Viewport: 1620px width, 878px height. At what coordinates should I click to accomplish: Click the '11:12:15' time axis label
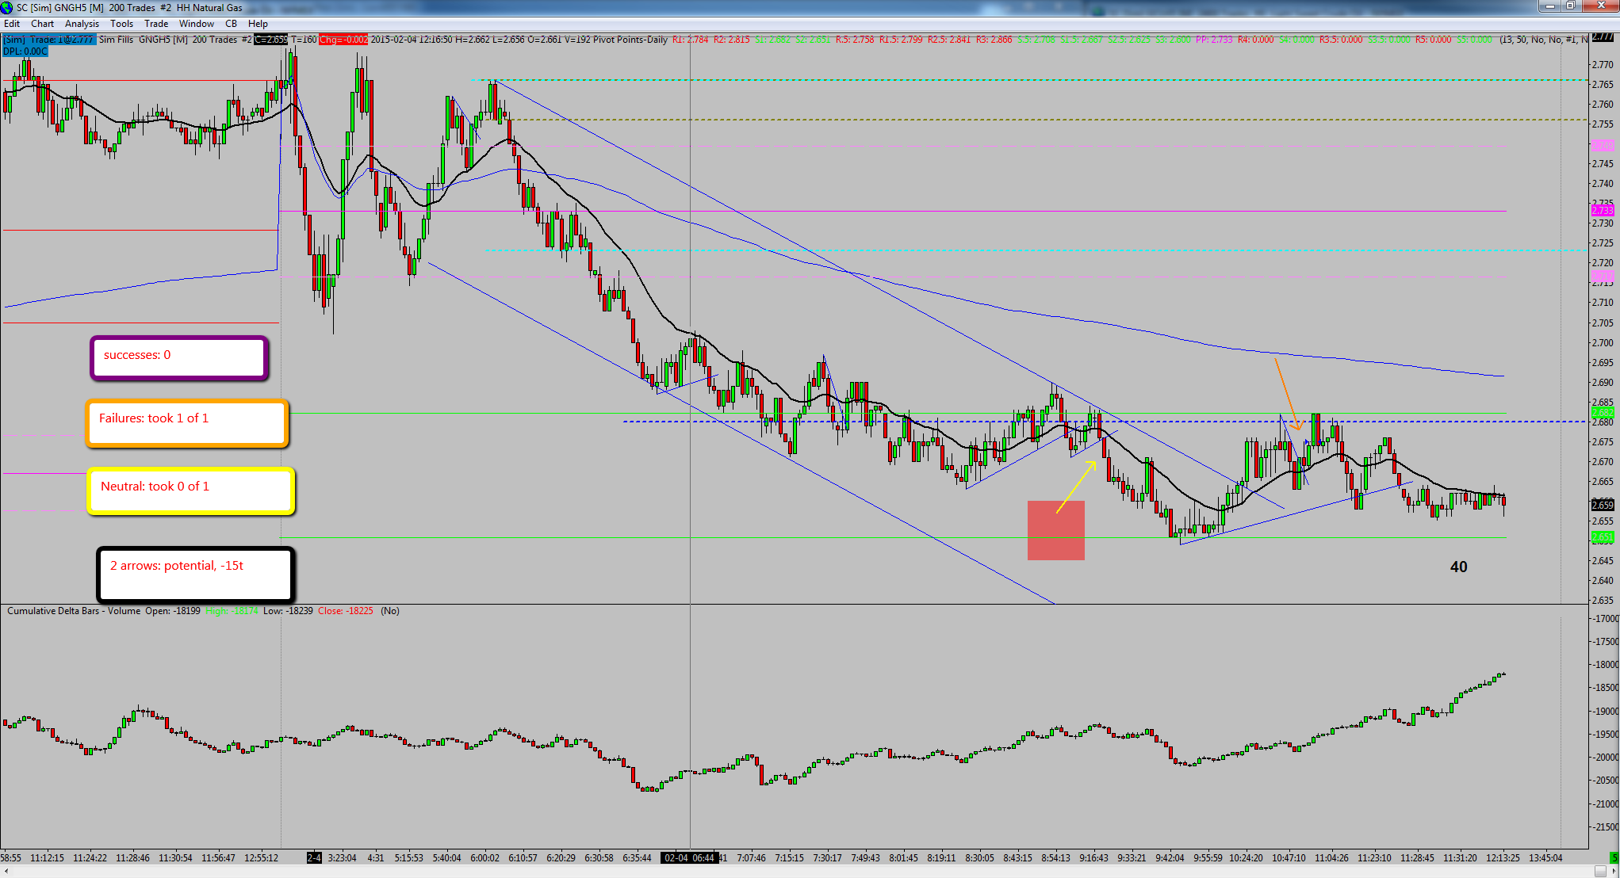click(48, 858)
